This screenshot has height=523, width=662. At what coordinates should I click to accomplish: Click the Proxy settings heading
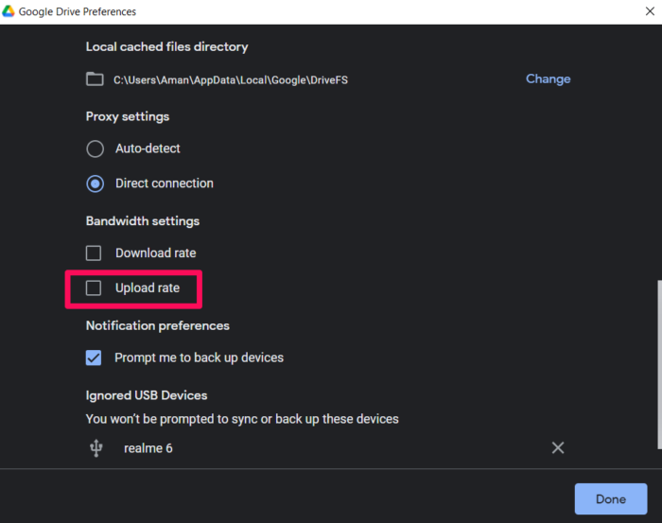[x=128, y=116]
